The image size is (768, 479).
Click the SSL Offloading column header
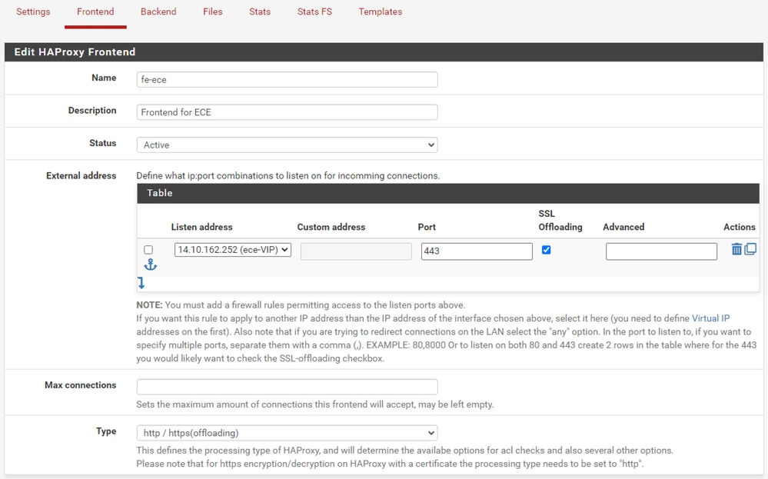(x=560, y=221)
